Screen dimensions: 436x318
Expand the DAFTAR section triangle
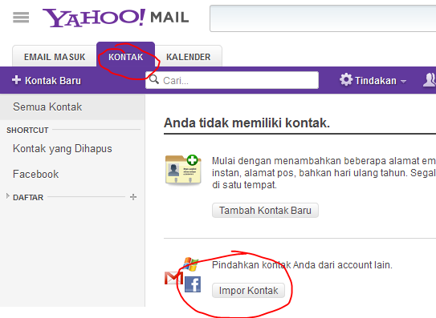8,196
